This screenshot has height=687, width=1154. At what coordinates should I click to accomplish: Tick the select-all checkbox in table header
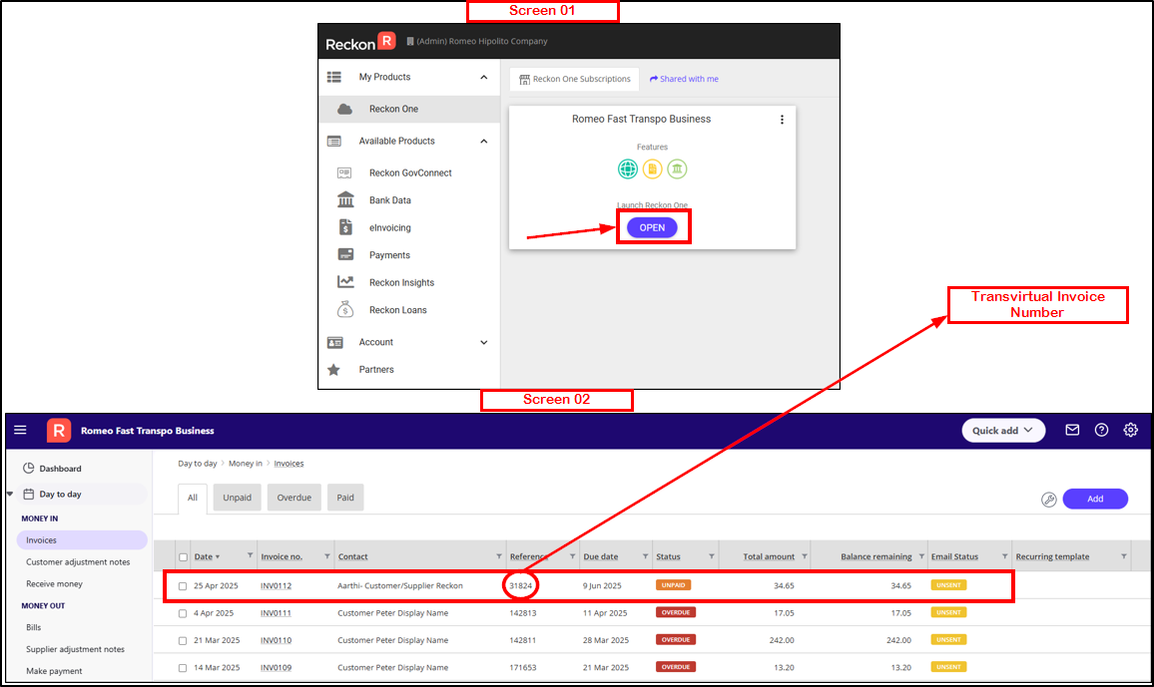pyautogui.click(x=184, y=557)
